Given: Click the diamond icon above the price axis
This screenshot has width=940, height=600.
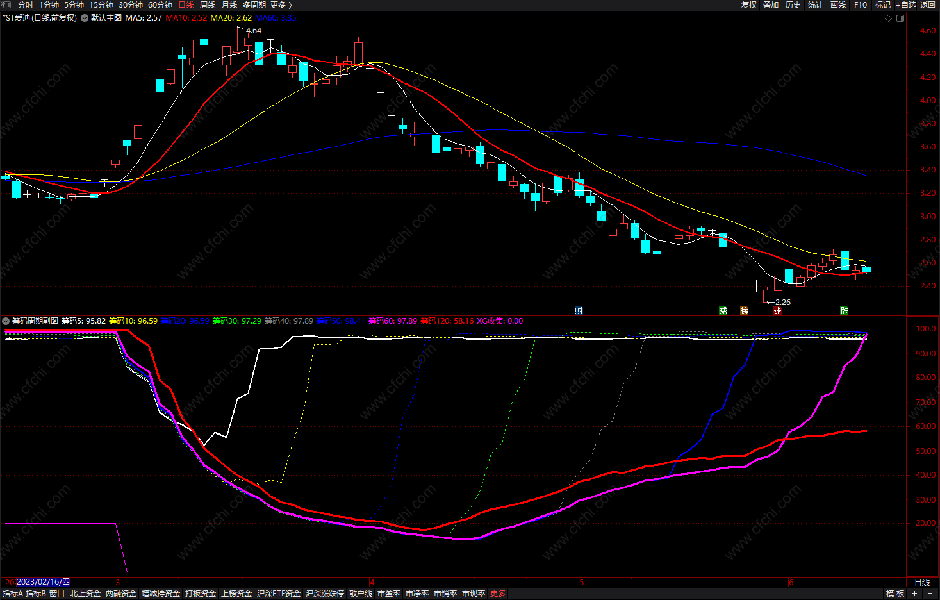Looking at the screenshot, I should [x=888, y=18].
